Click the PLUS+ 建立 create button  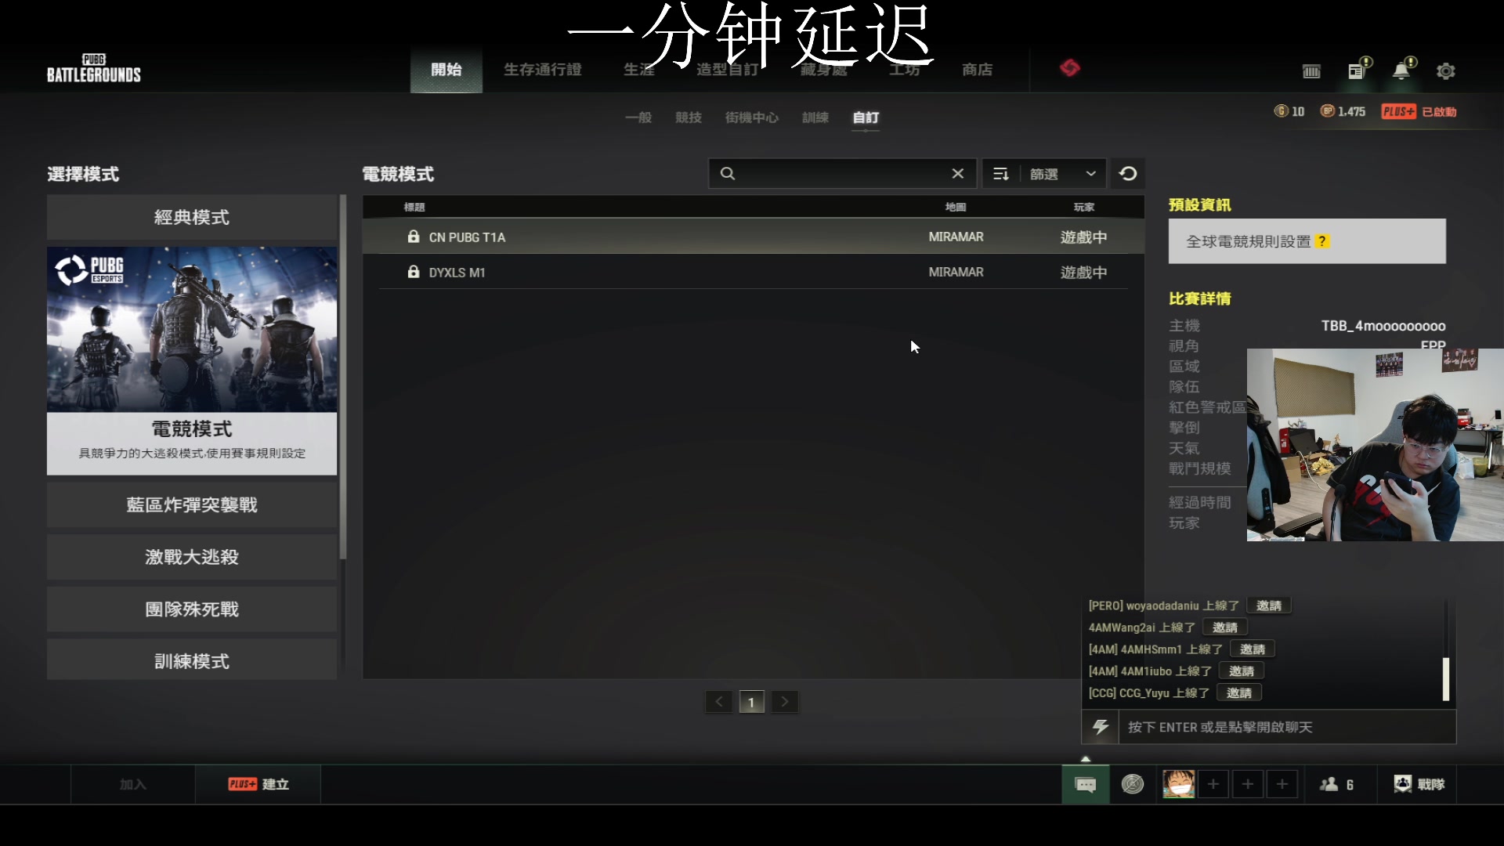[258, 784]
